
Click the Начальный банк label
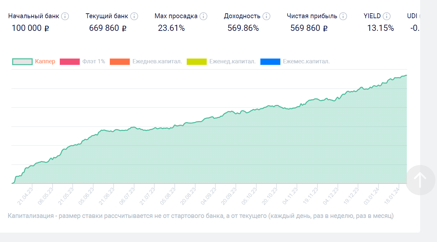(x=34, y=16)
